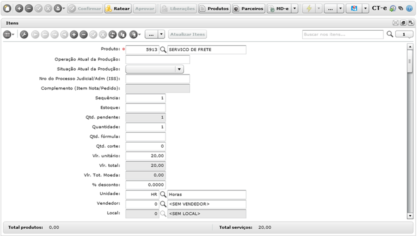417x236 pixels.
Task: Click the Operação Atual da Produção field
Action: click(x=158, y=60)
